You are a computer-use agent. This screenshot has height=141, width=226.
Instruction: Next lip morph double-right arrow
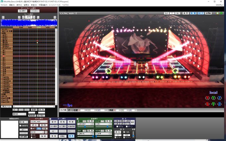click(111, 124)
